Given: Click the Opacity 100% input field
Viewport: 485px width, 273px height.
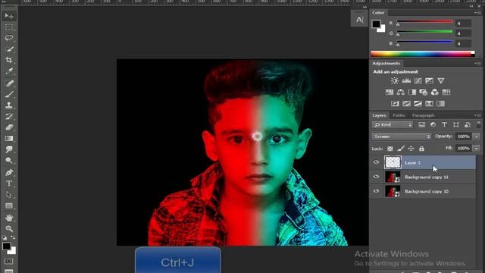Looking at the screenshot, I should click(463, 136).
